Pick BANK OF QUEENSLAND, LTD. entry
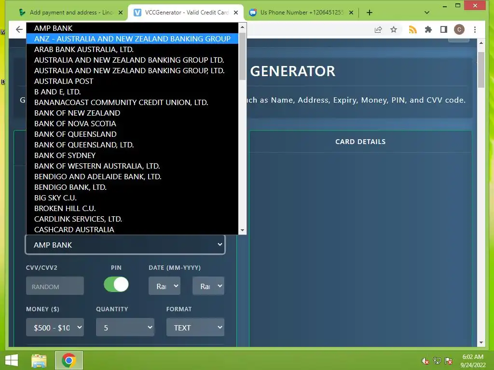Screen dimensions: 494x370 [132, 145]
